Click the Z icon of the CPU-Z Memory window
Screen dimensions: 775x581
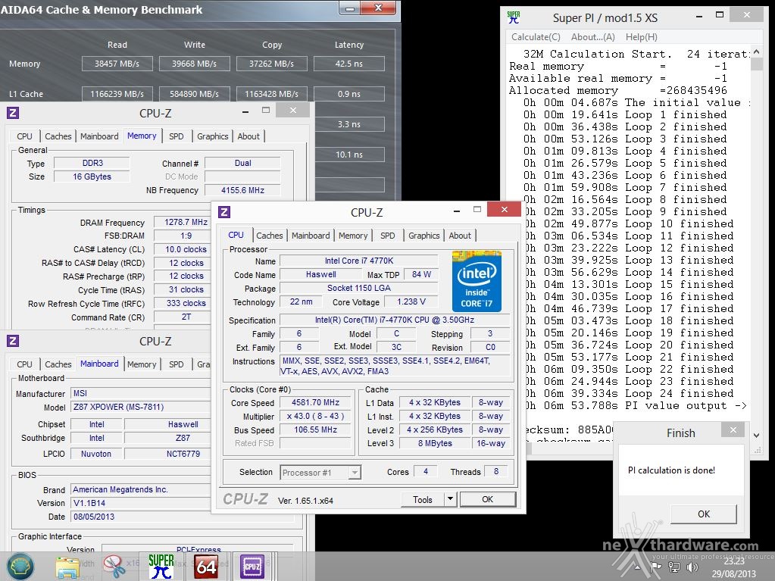click(x=13, y=113)
